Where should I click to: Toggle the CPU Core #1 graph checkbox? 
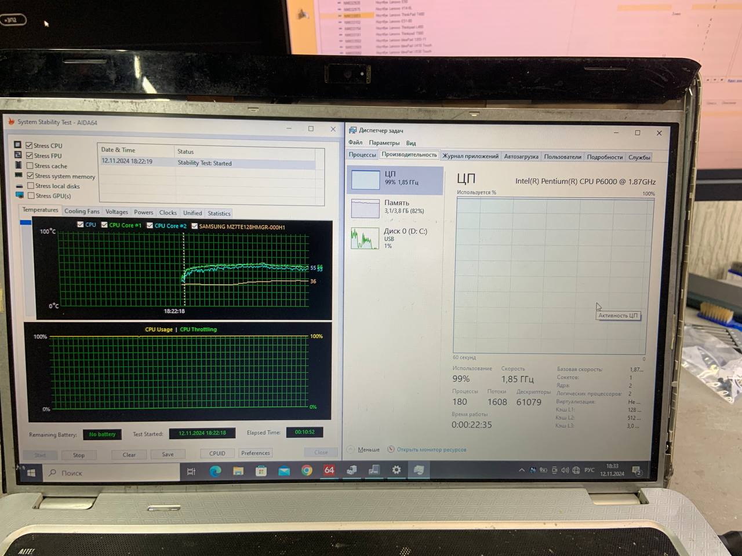[104, 225]
